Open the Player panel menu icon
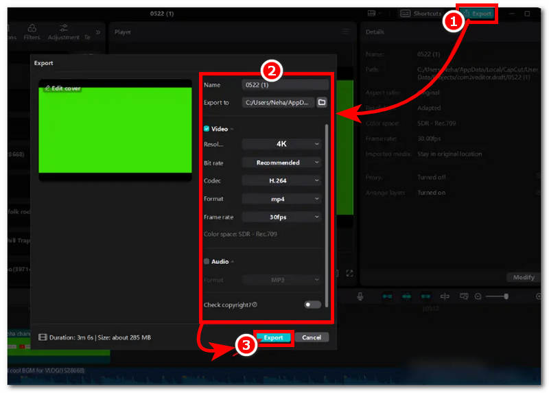The width and height of the screenshot is (549, 393). point(346,32)
